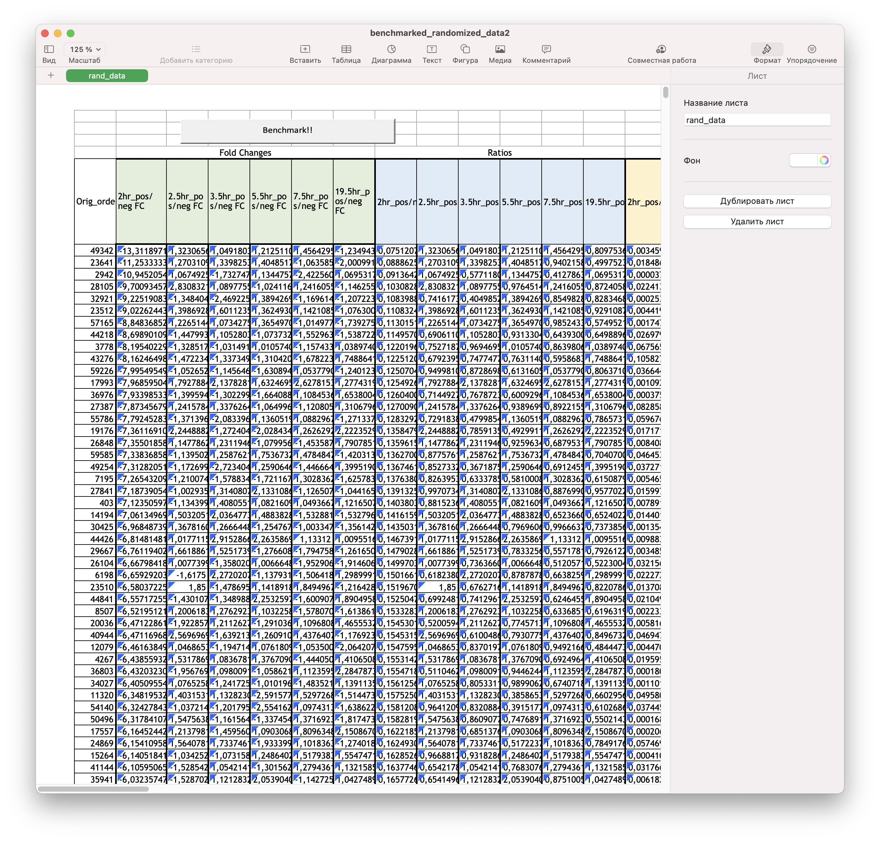Screen dimensions: 880x841
Task: Click Delete sheet (Удалить лист) button
Action: coord(757,221)
